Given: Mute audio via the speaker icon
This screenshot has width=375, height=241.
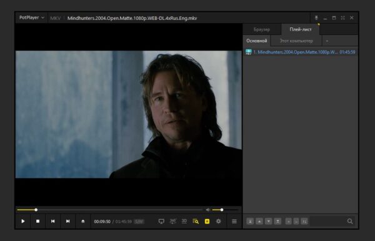Looking at the screenshot, I should pyautogui.click(x=208, y=210).
